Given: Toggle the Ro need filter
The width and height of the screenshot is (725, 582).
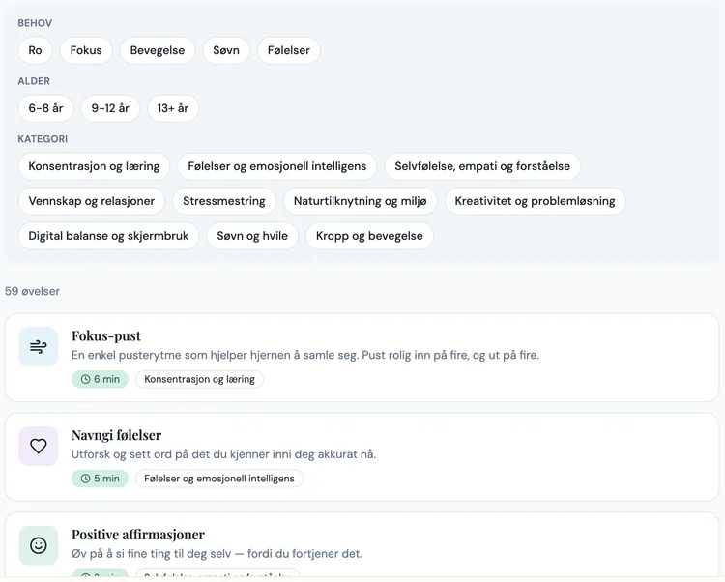Looking at the screenshot, I should point(35,50).
